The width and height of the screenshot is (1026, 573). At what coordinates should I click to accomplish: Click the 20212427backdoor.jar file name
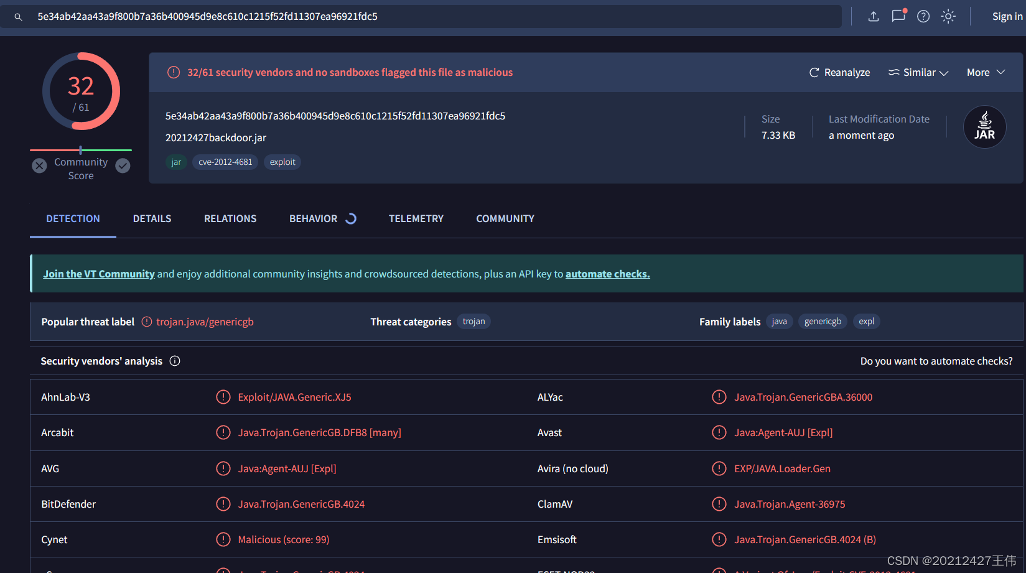coord(216,137)
